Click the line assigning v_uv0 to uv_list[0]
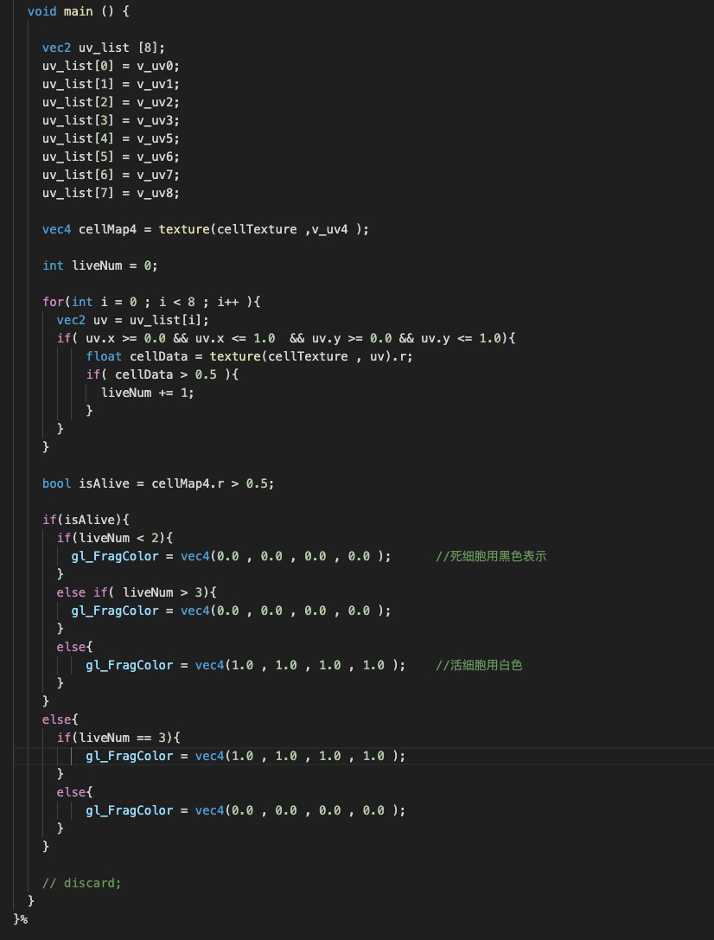Screen dimensions: 714x940 (111, 66)
